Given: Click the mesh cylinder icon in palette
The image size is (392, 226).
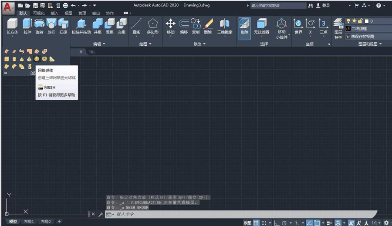Looking at the screenshot, I should [x=14, y=59].
